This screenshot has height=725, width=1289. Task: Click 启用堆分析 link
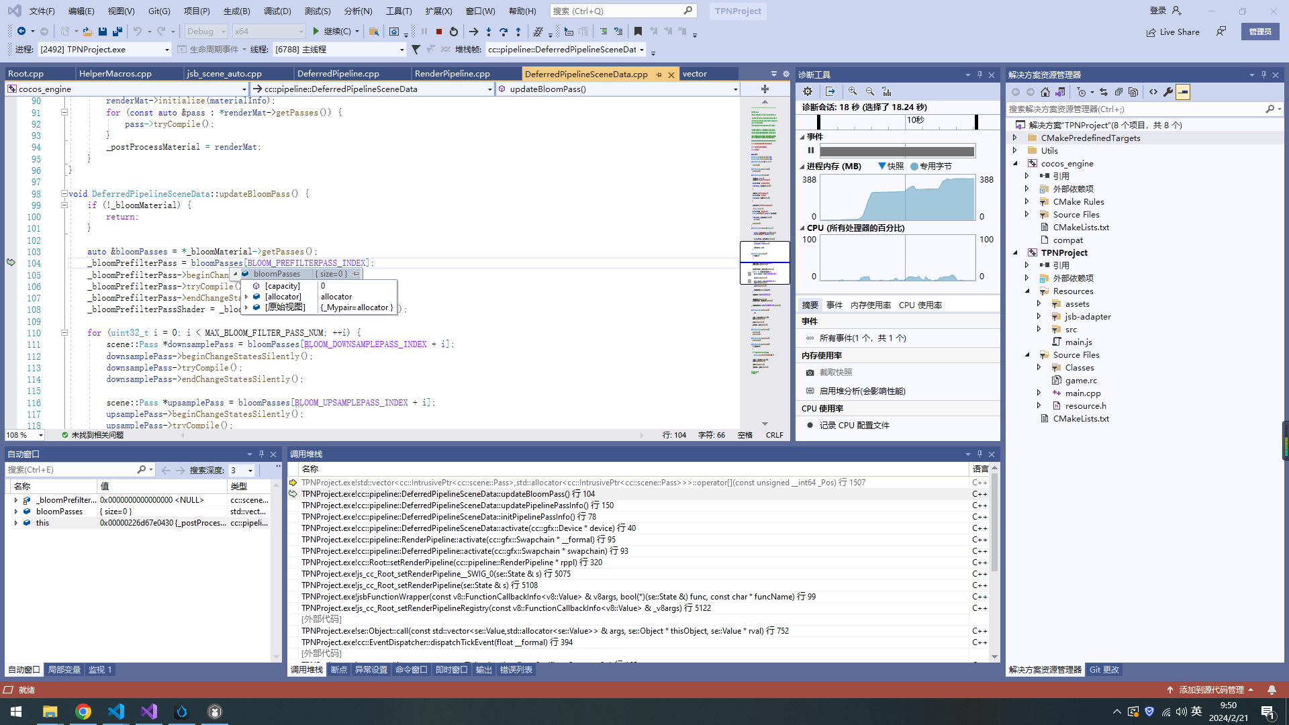862,391
